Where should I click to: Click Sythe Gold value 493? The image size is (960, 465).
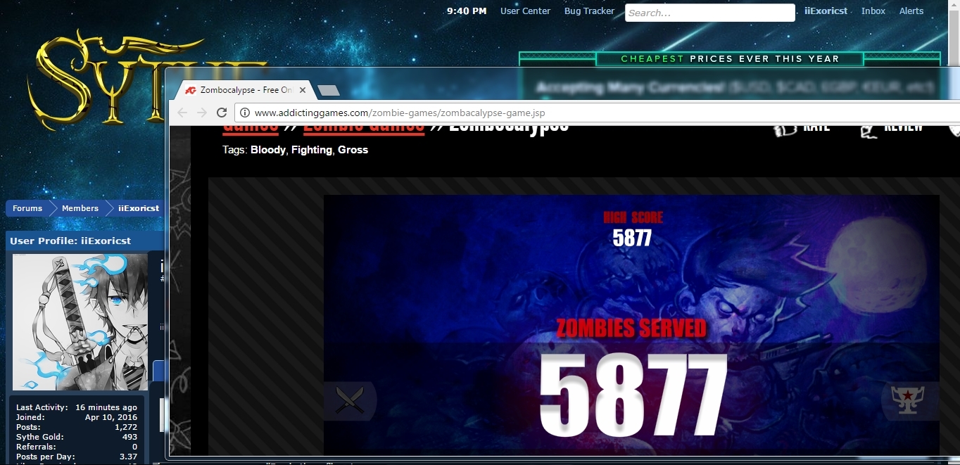point(130,437)
